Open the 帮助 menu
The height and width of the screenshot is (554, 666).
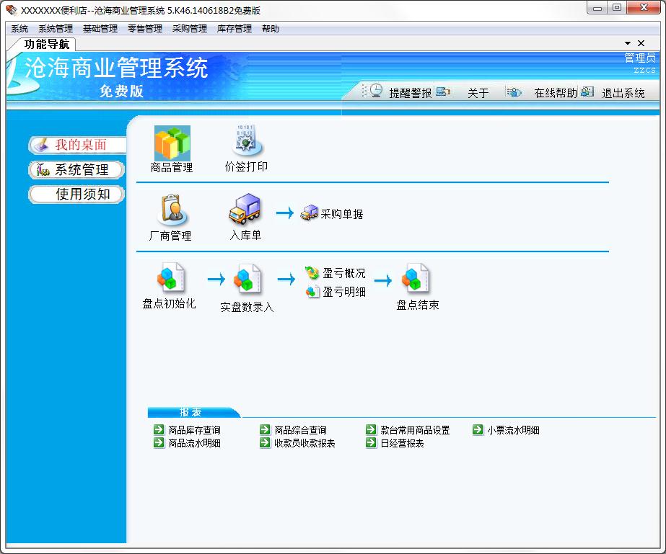coord(271,28)
